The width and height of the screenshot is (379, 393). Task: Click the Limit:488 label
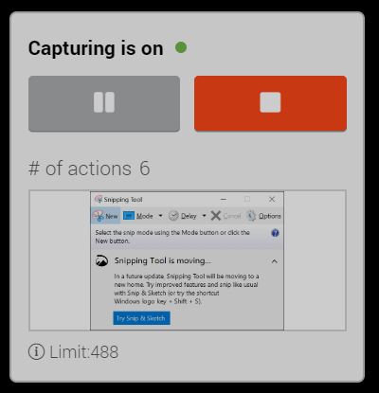point(84,351)
